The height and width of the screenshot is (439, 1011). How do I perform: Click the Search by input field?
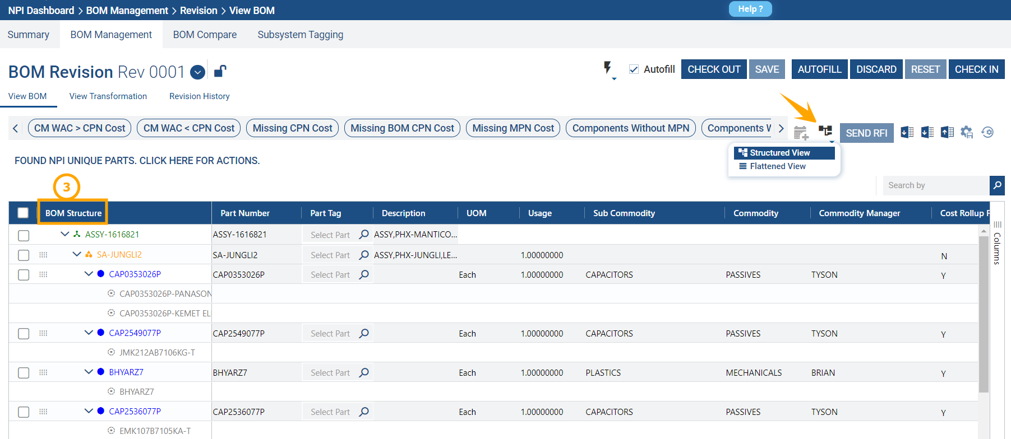coord(935,185)
